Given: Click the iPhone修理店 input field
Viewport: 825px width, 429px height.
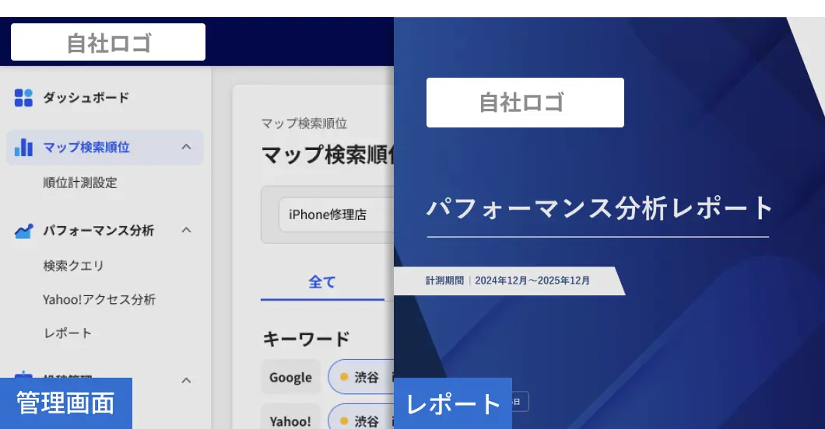Looking at the screenshot, I should pyautogui.click(x=336, y=214).
